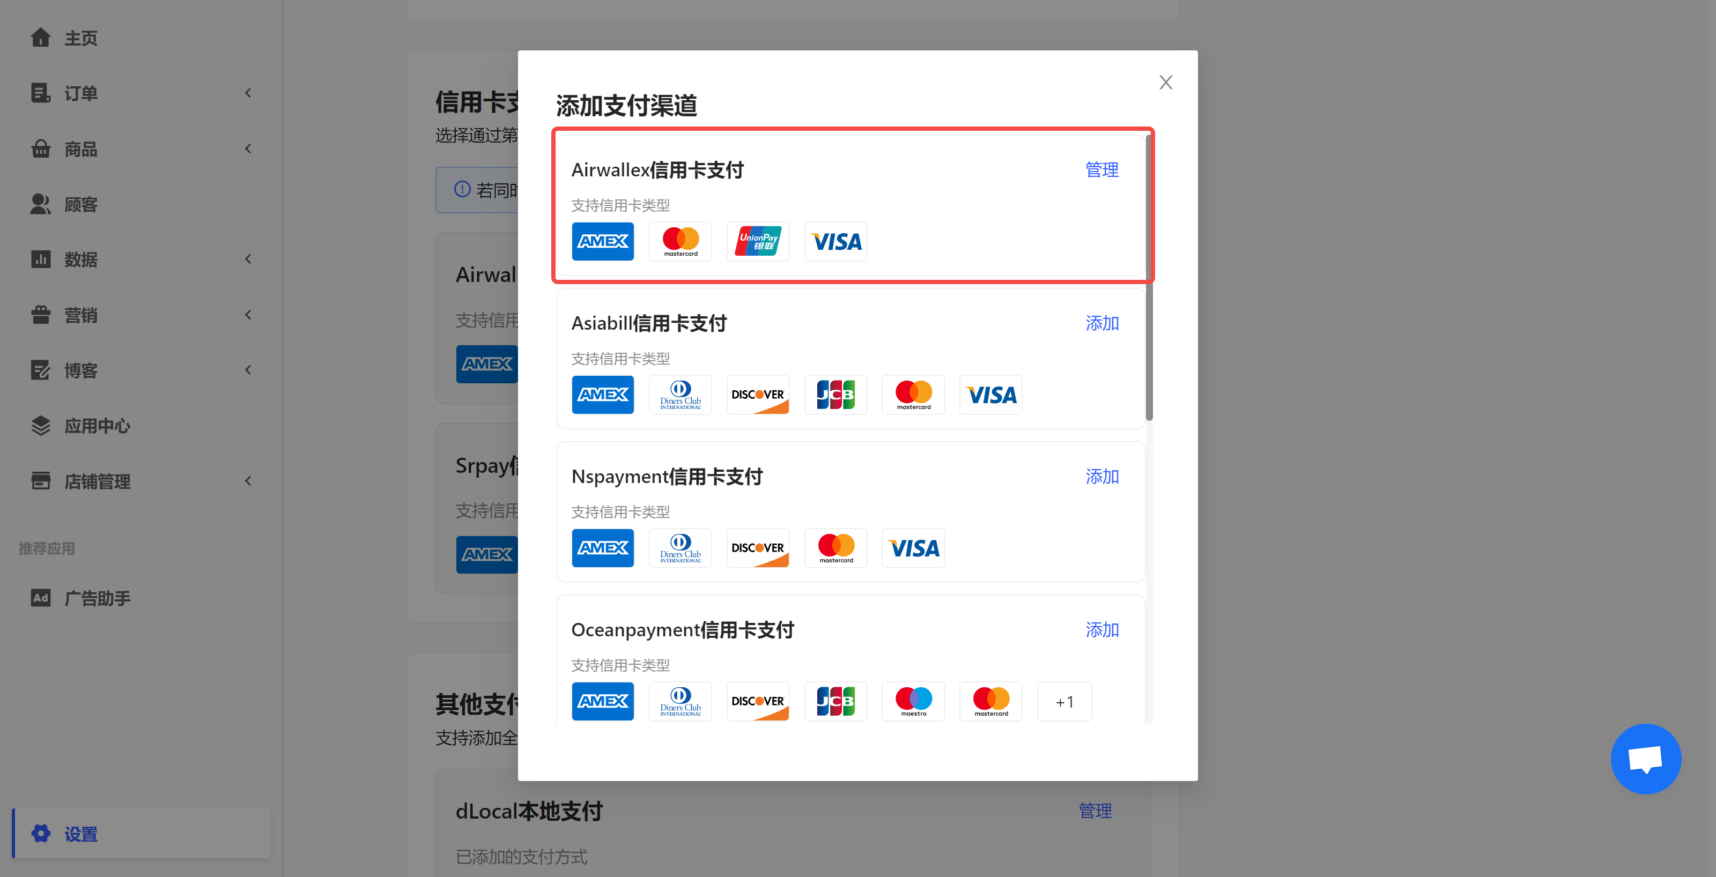Click the dLocal本地支付 heading
1716x877 pixels.
click(x=529, y=811)
